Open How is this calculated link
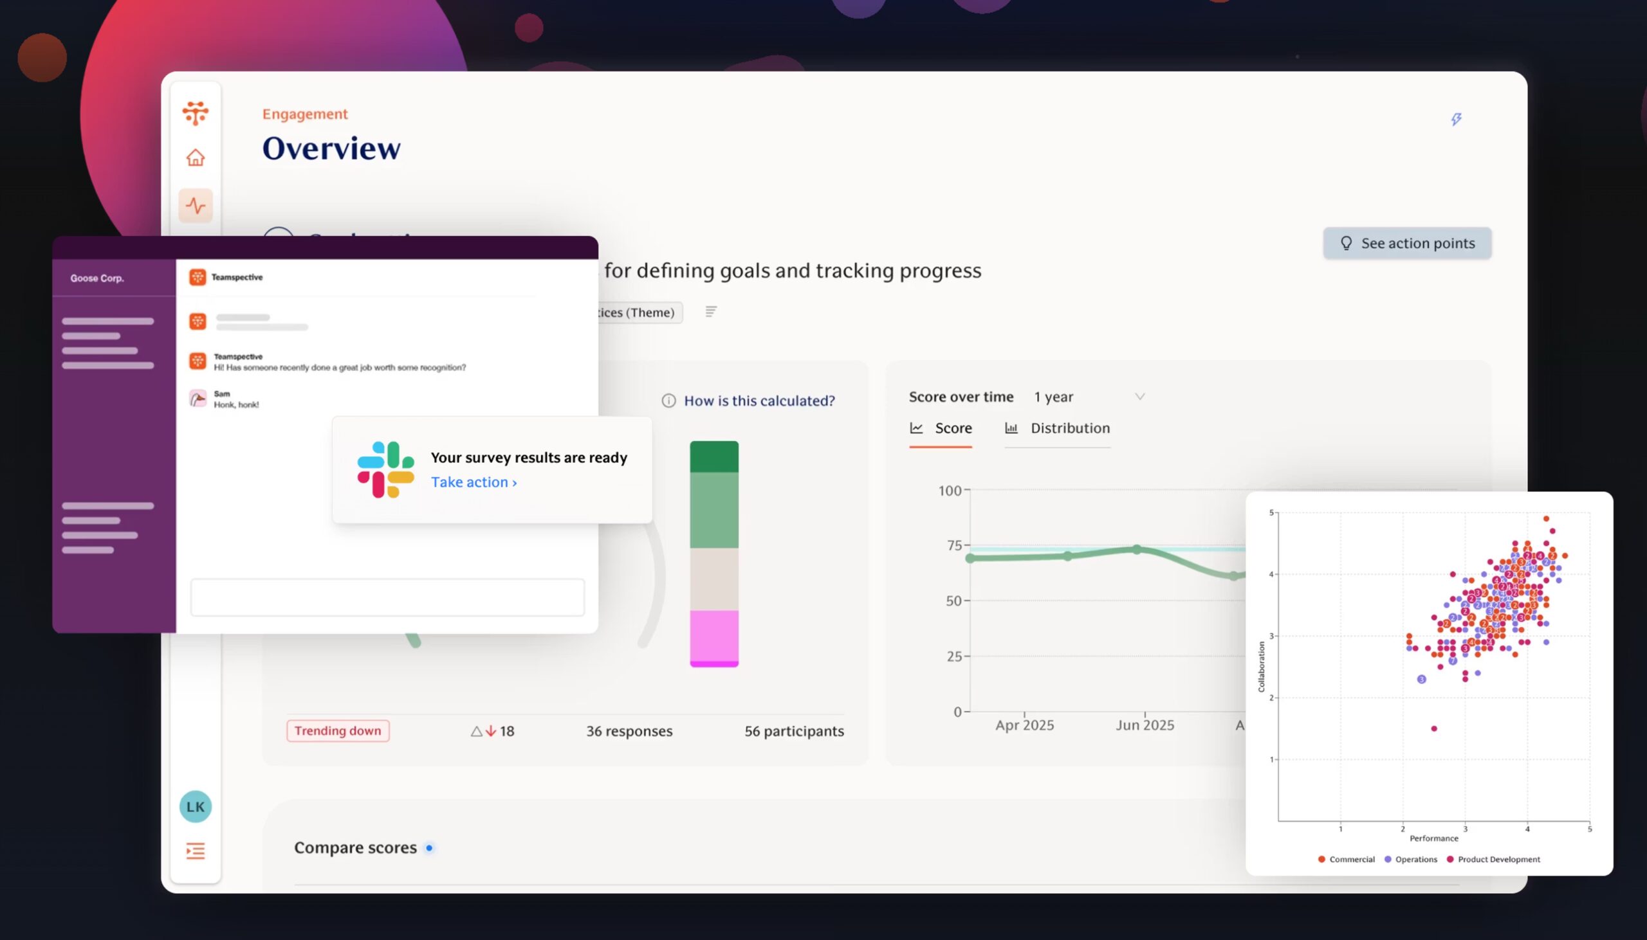 [x=759, y=401]
